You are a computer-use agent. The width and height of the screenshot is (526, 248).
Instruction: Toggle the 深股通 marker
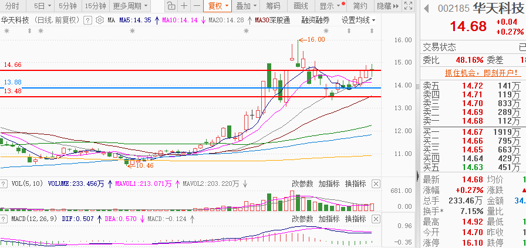[280, 21]
